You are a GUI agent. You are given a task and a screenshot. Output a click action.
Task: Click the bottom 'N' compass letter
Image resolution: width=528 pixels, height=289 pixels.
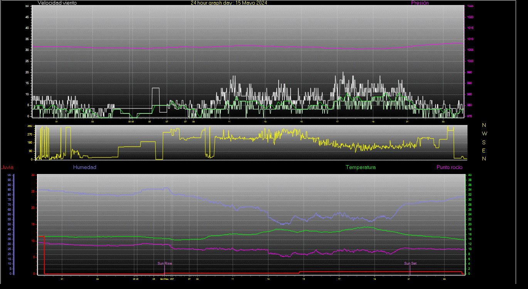pos(484,159)
